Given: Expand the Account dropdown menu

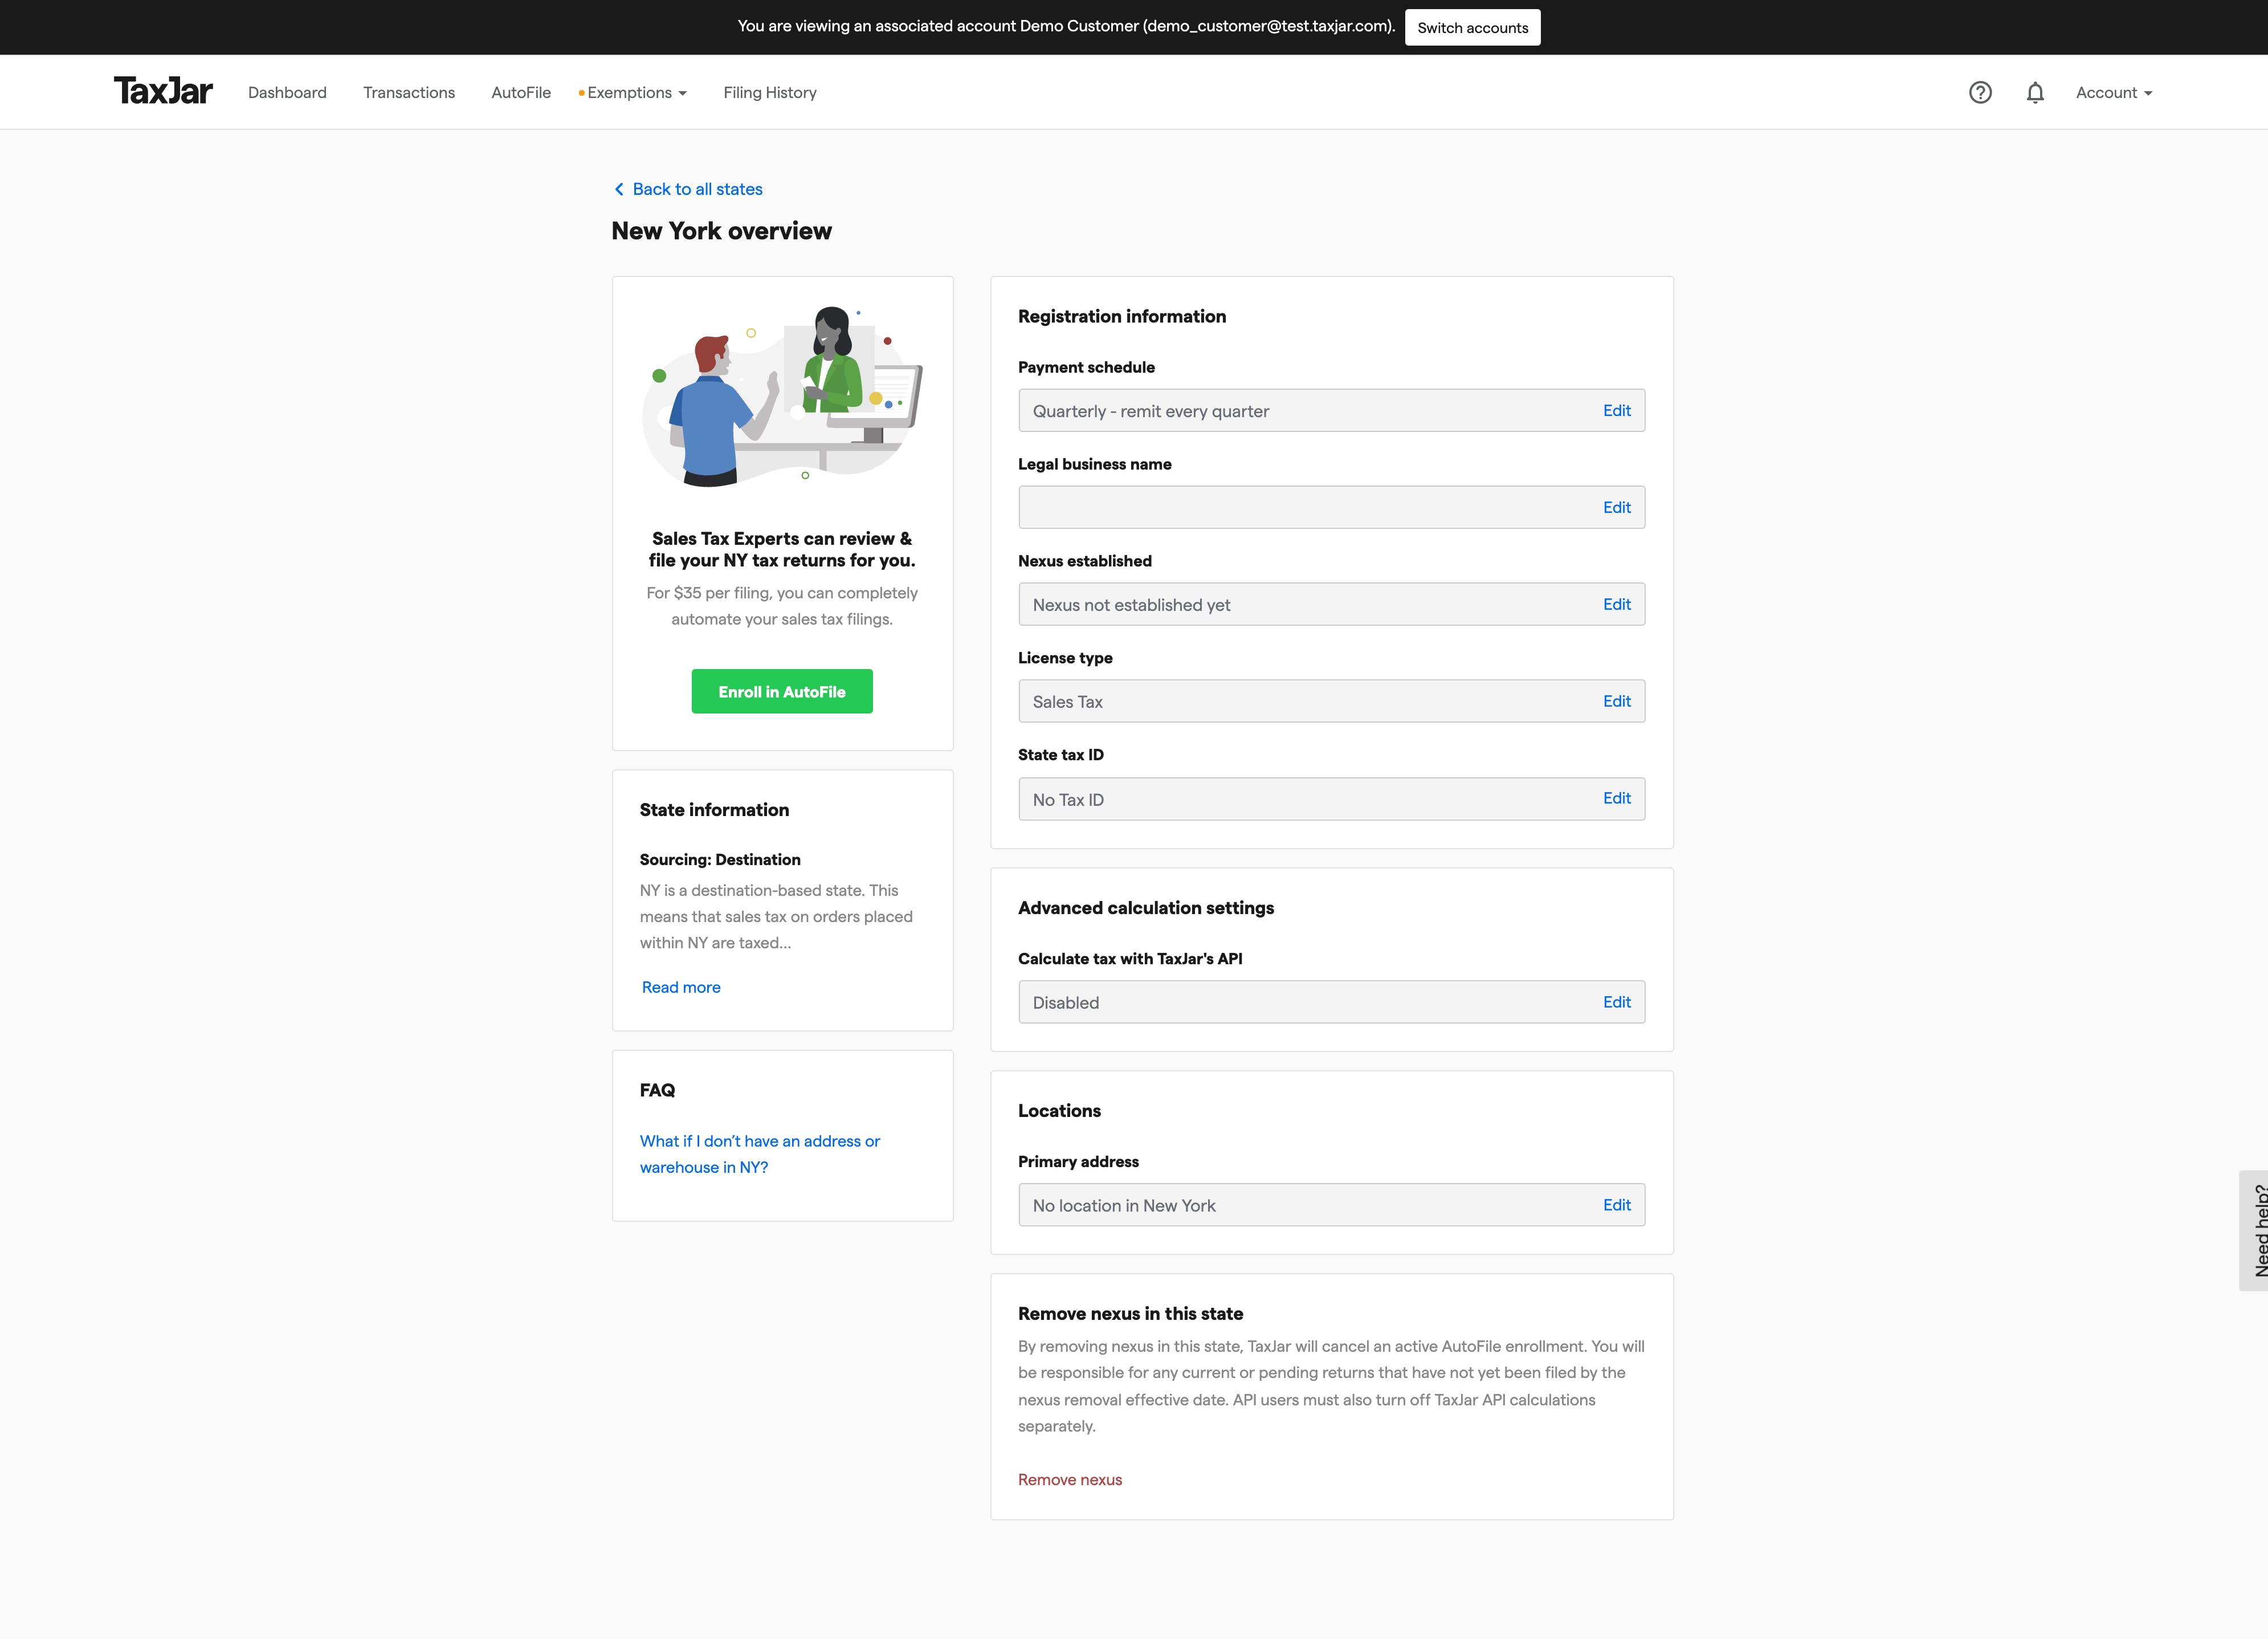Looking at the screenshot, I should (x=2114, y=92).
